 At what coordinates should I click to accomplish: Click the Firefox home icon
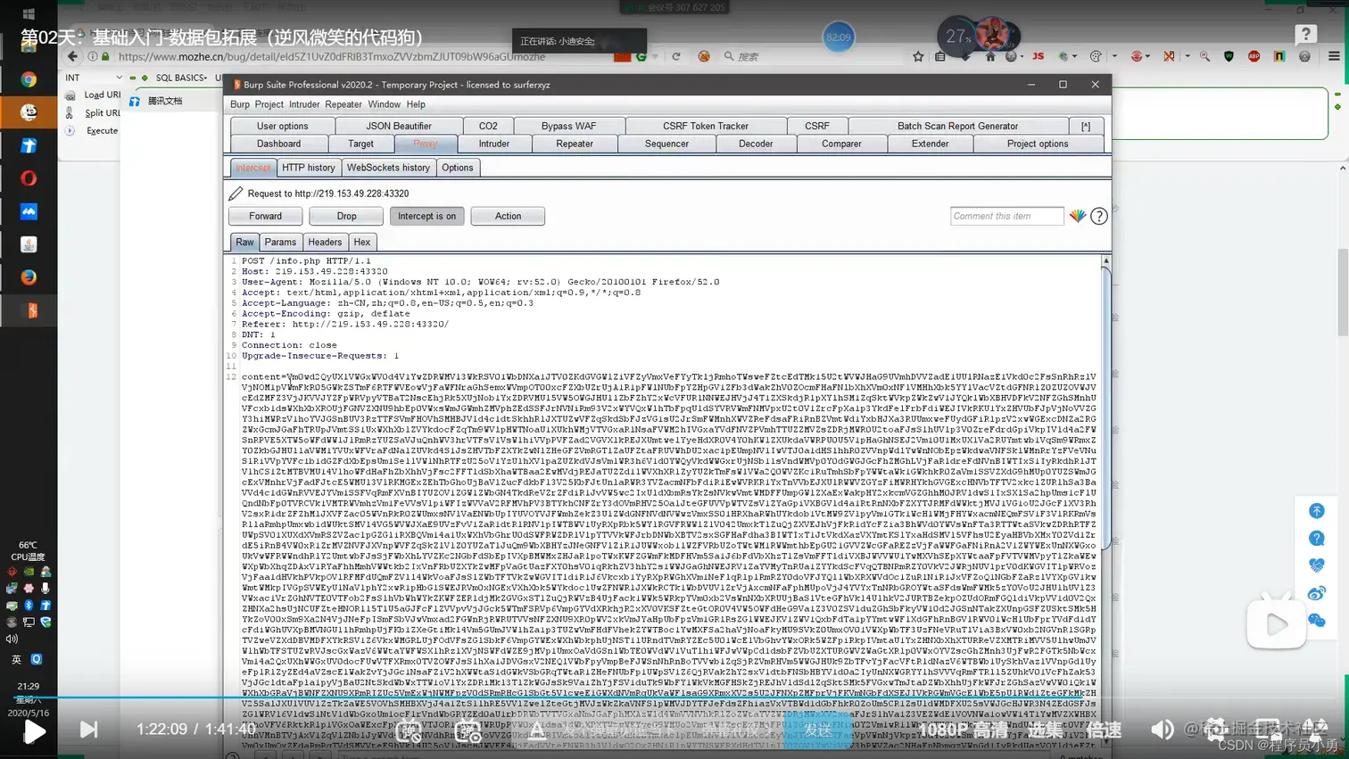click(989, 56)
